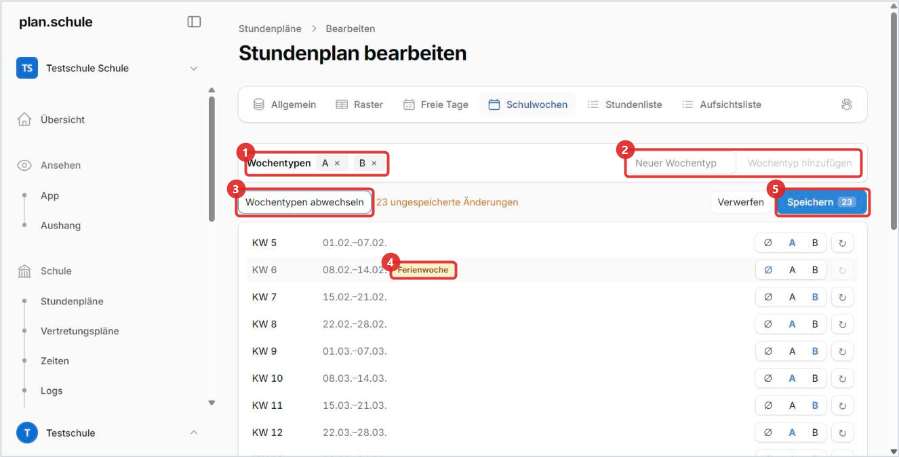
Task: Open the Aufsichtsliste tab
Action: [x=721, y=104]
